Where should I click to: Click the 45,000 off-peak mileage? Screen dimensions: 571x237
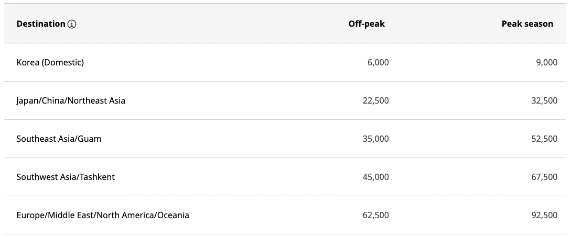click(375, 177)
